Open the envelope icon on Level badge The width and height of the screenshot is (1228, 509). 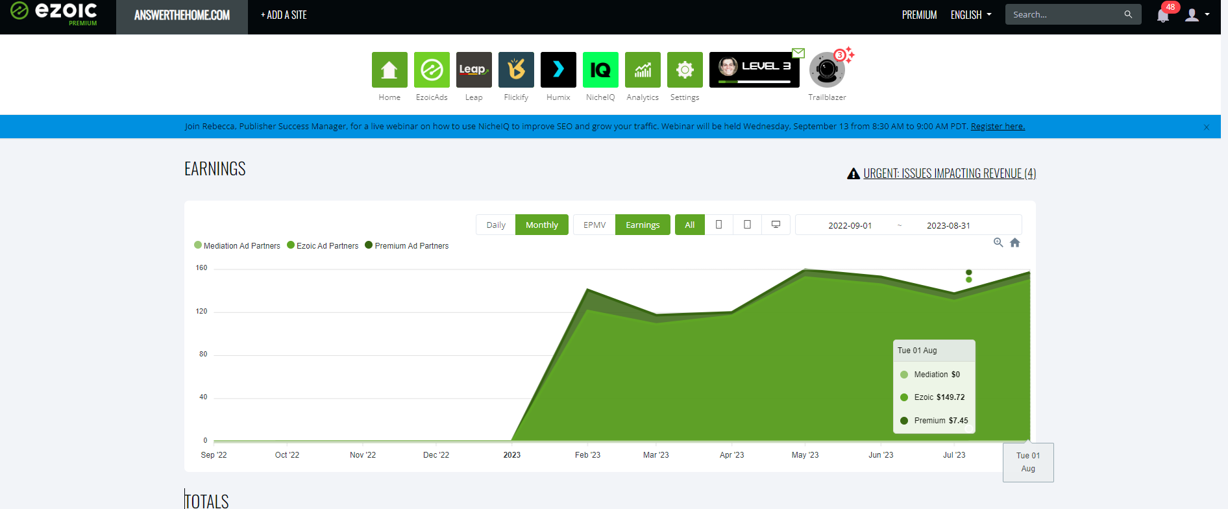798,53
